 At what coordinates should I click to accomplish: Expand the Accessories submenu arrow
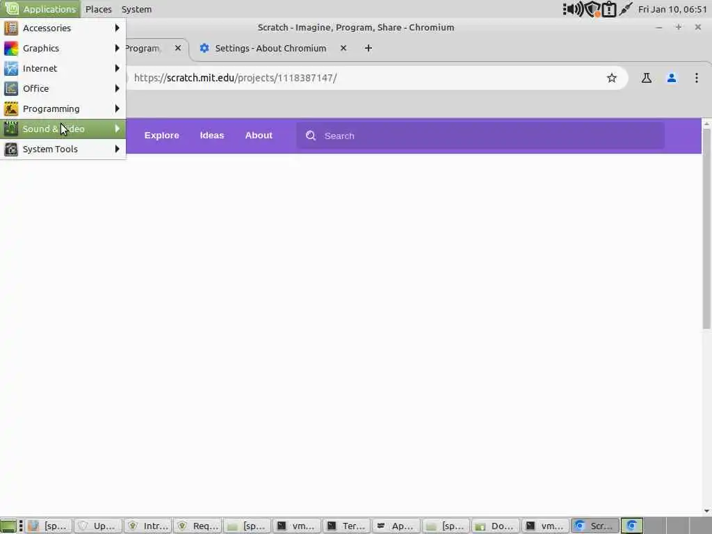pyautogui.click(x=117, y=28)
